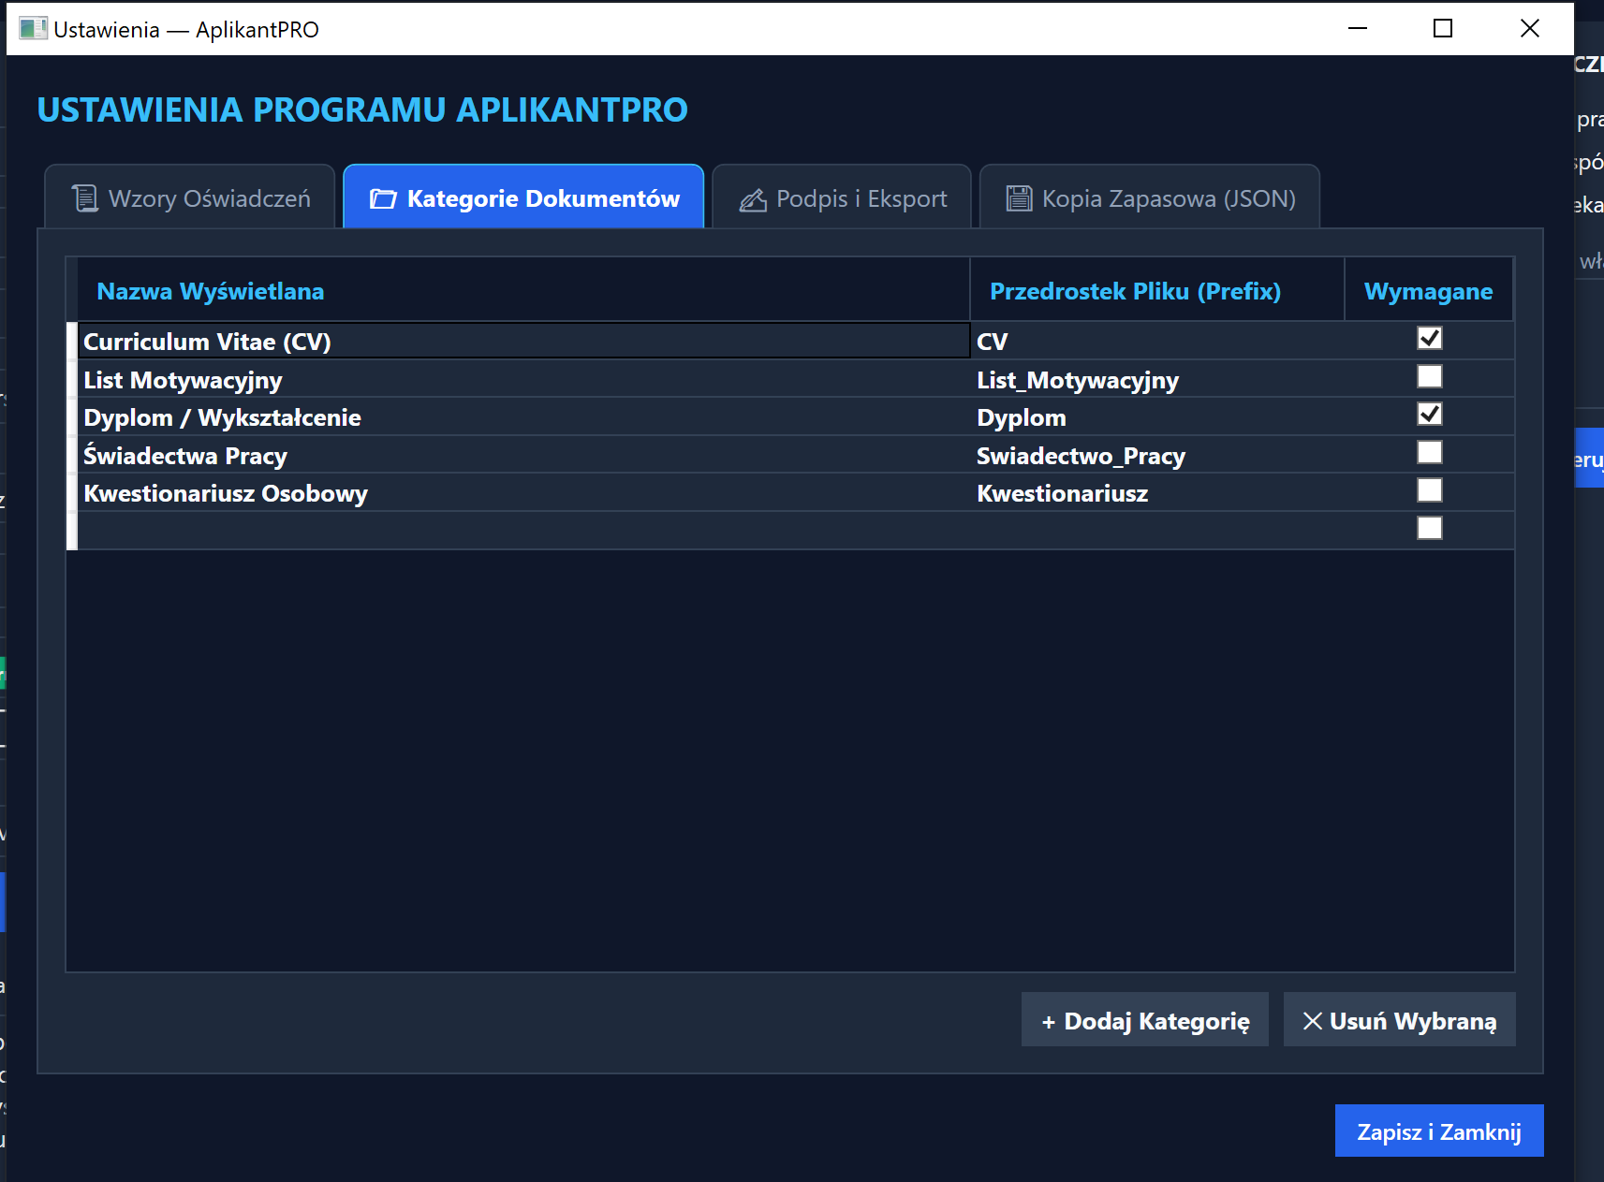The image size is (1604, 1182).
Task: Switch to the Podpis i Eksport tab
Action: click(x=842, y=197)
